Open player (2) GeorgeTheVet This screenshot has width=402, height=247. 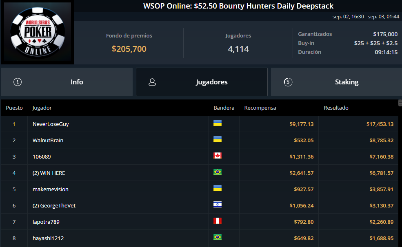[x=54, y=205]
